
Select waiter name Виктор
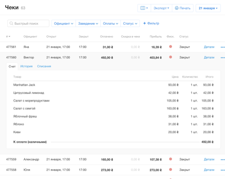point(29,58)
